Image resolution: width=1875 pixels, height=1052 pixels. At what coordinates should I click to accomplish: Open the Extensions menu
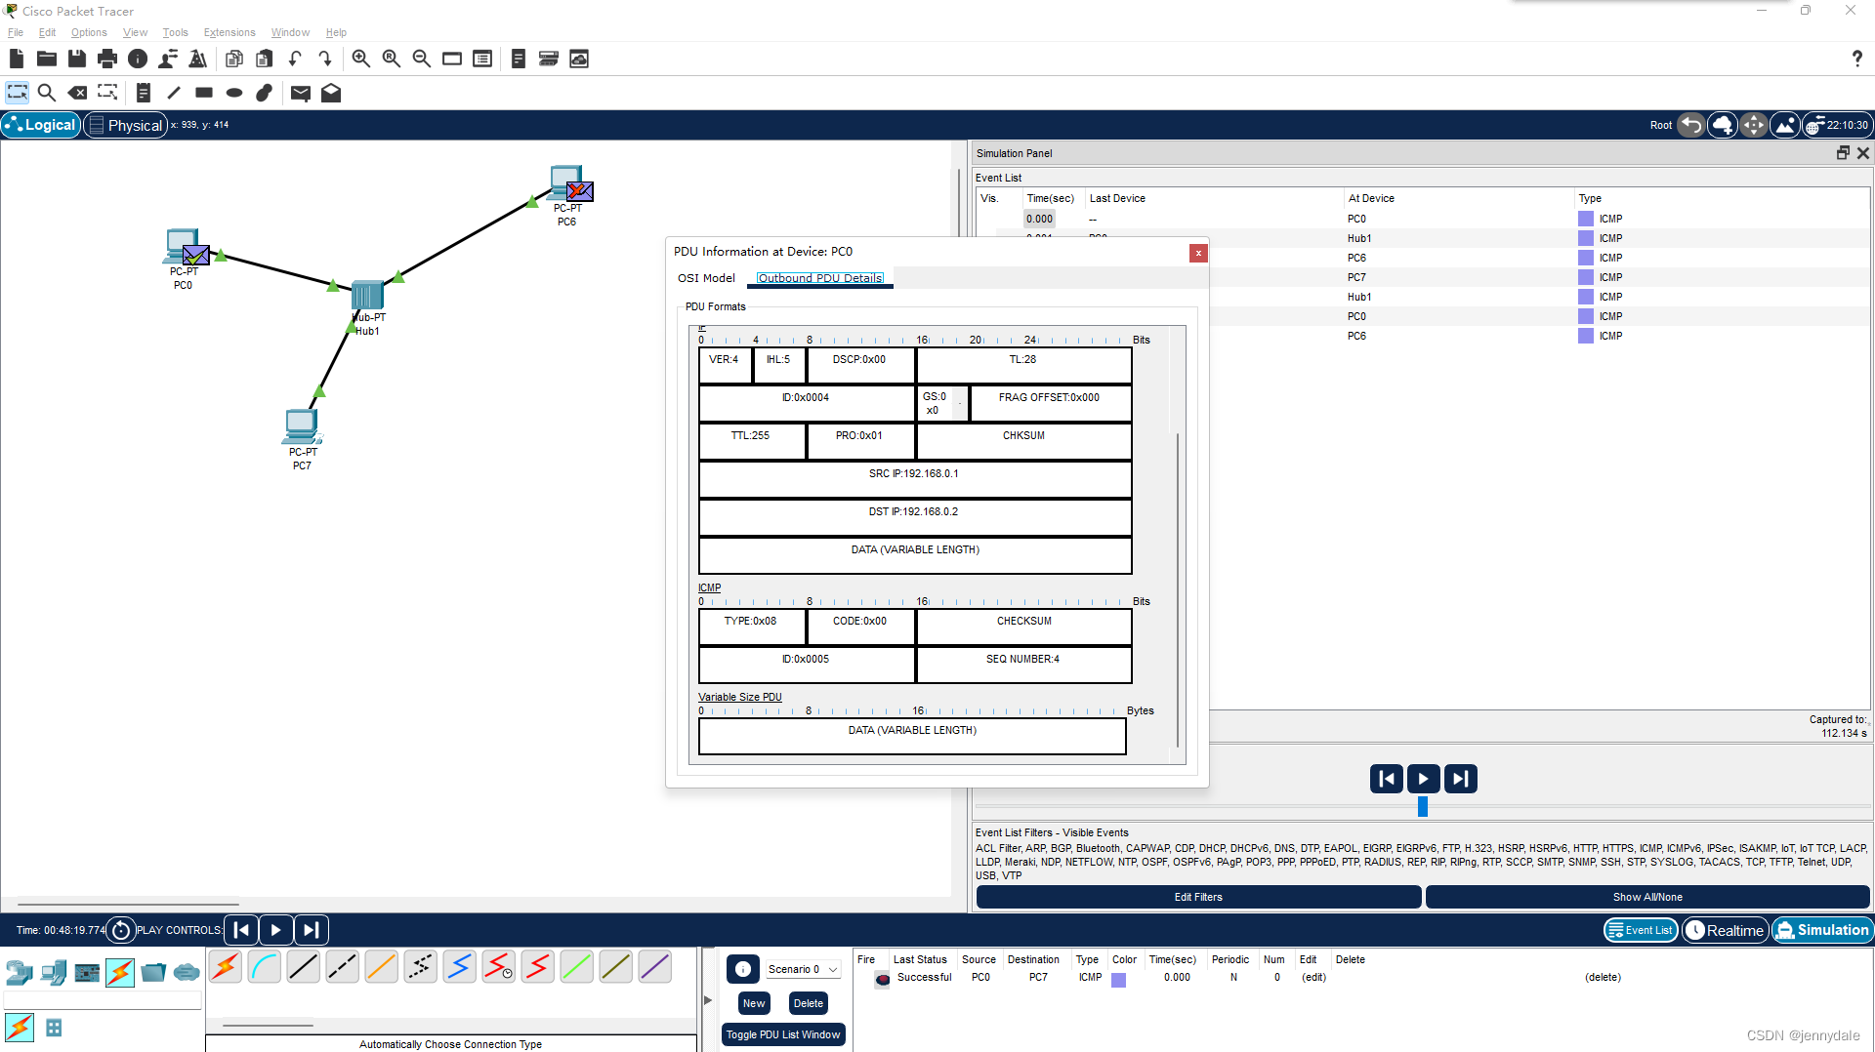[x=229, y=32]
